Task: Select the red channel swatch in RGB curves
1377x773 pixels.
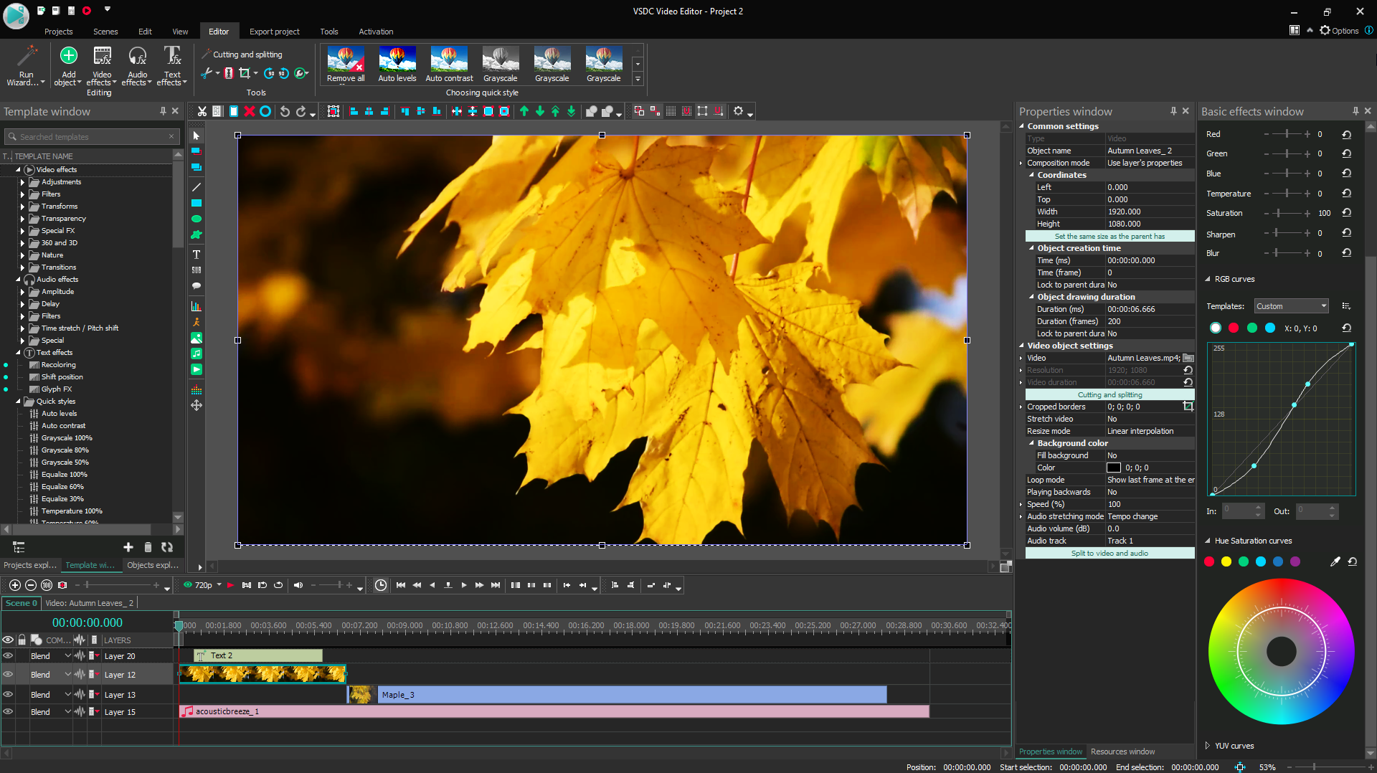Action: (1234, 328)
